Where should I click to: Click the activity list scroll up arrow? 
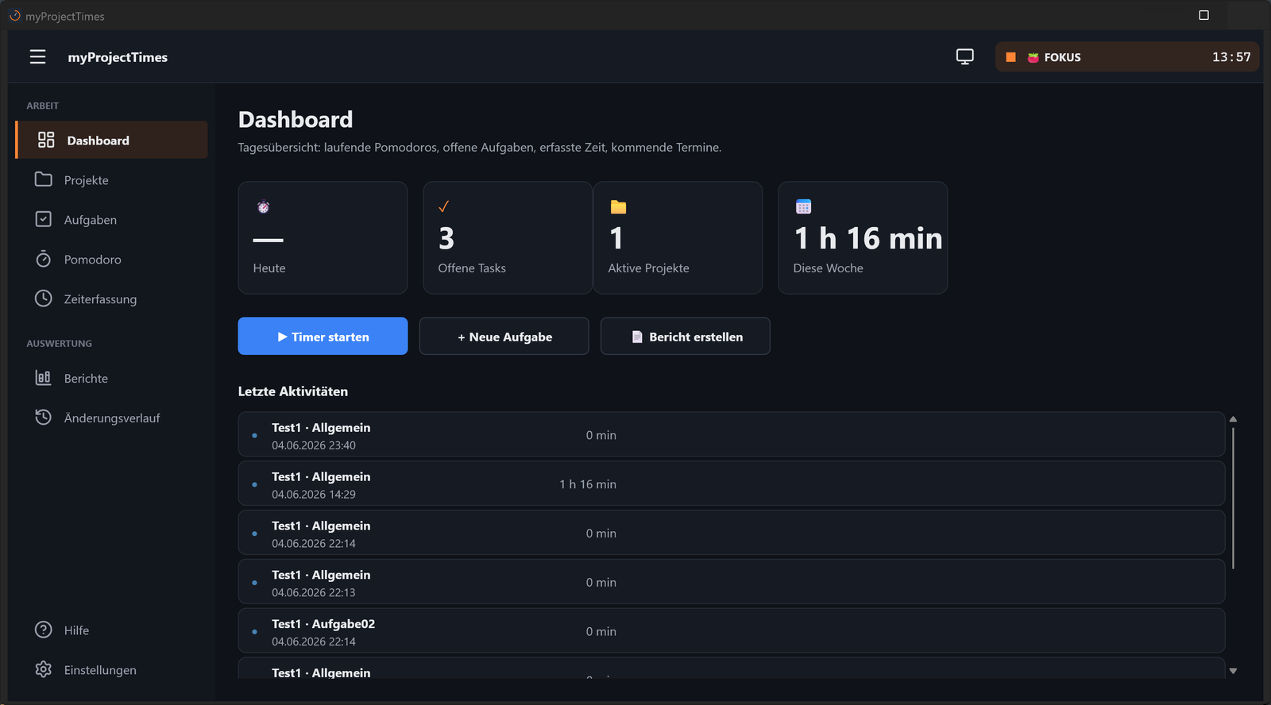point(1233,418)
